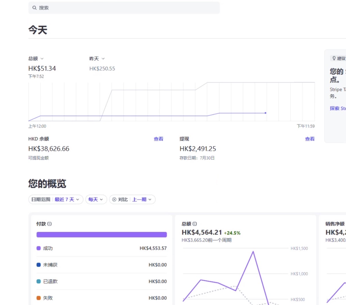Click today's chart endpoint dot marker
The height and width of the screenshot is (305, 346).
(x=265, y=113)
